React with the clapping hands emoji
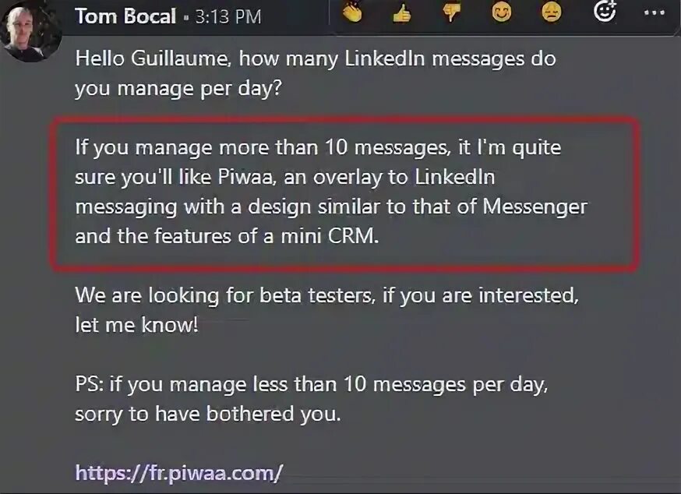Viewport: 681px width, 494px height. [352, 12]
